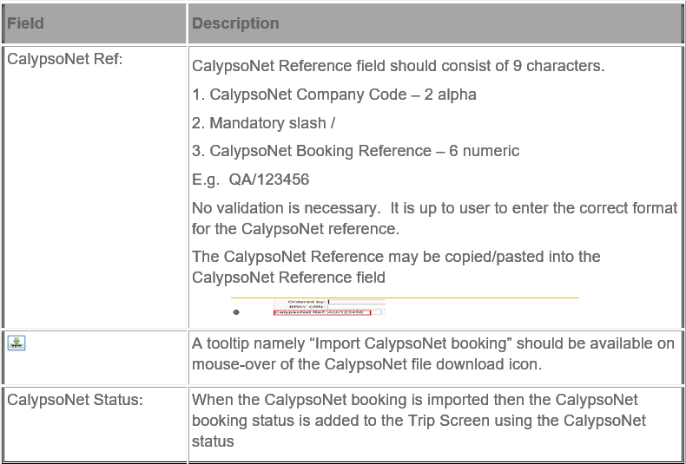Click the small box after the CalypsoNet Ref input
The height and width of the screenshot is (464, 686).
(376, 312)
